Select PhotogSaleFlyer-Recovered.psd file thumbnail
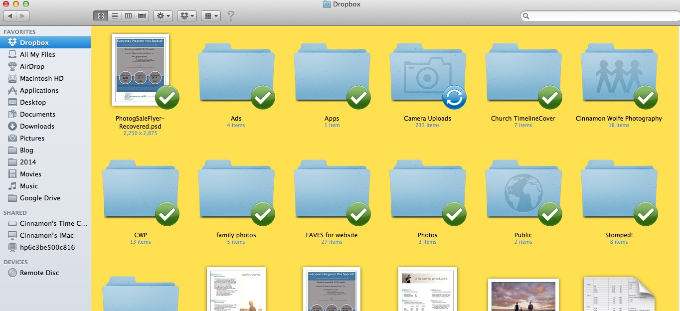This screenshot has width=680, height=311. point(140,70)
